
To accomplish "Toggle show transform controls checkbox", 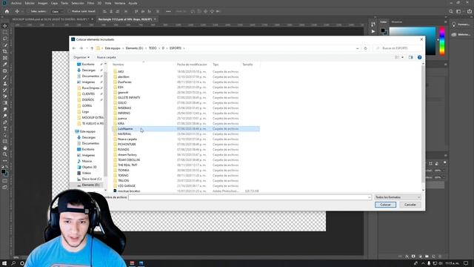I will pyautogui.click(x=69, y=11).
